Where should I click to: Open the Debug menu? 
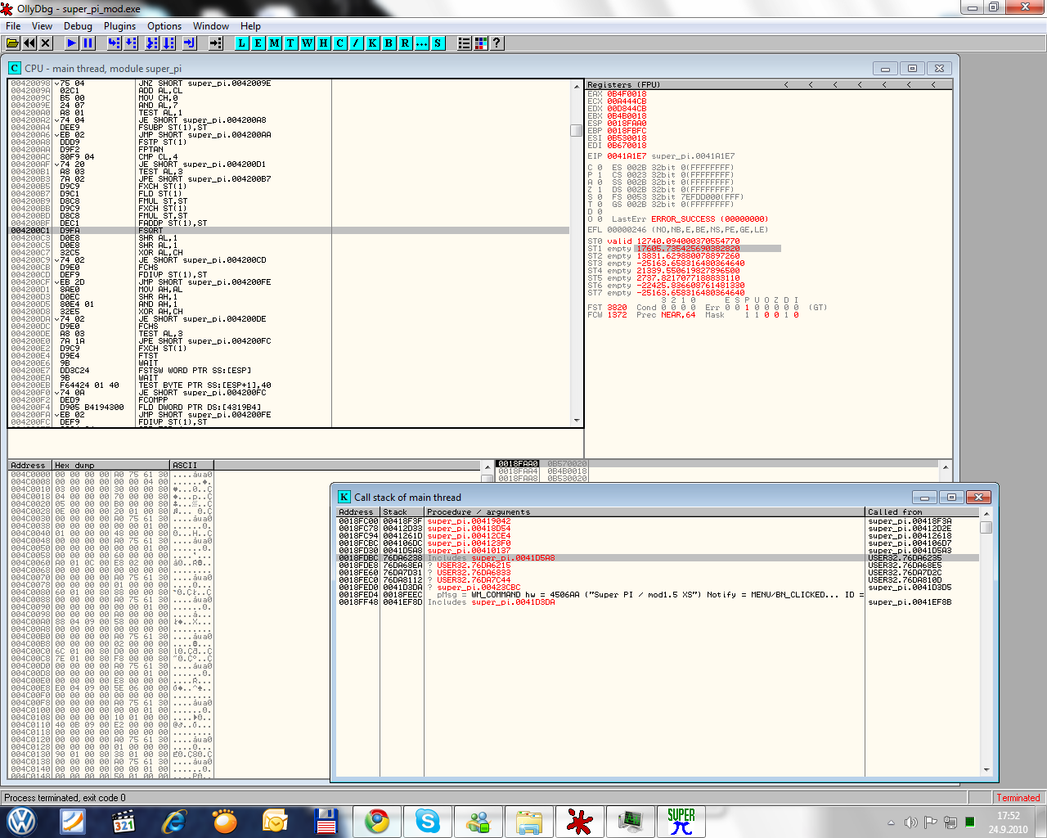pos(78,26)
